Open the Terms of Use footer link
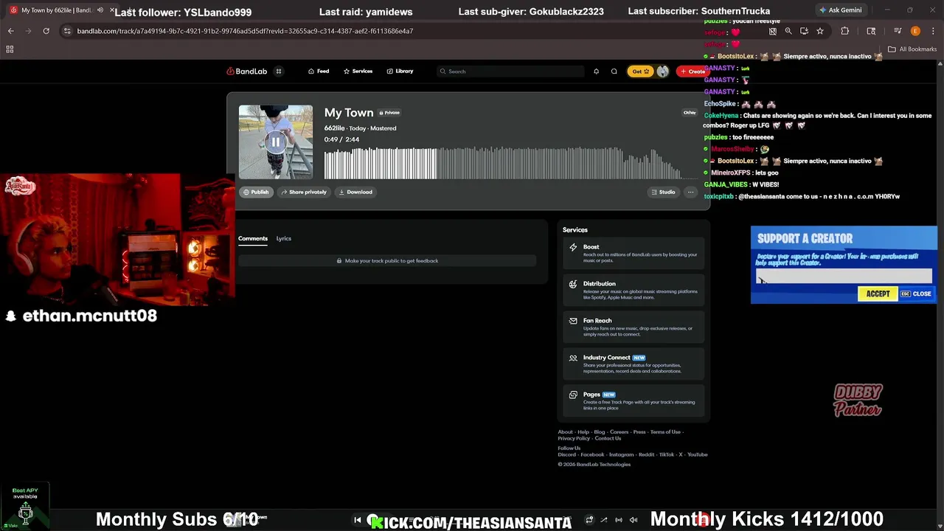The height and width of the screenshot is (531, 944). (x=665, y=432)
